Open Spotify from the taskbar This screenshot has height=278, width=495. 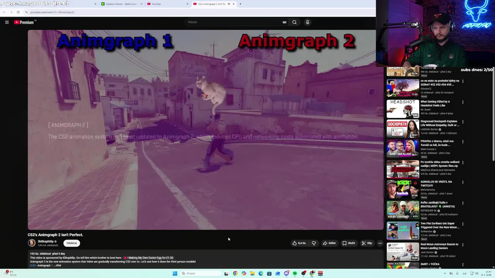pos(295,273)
